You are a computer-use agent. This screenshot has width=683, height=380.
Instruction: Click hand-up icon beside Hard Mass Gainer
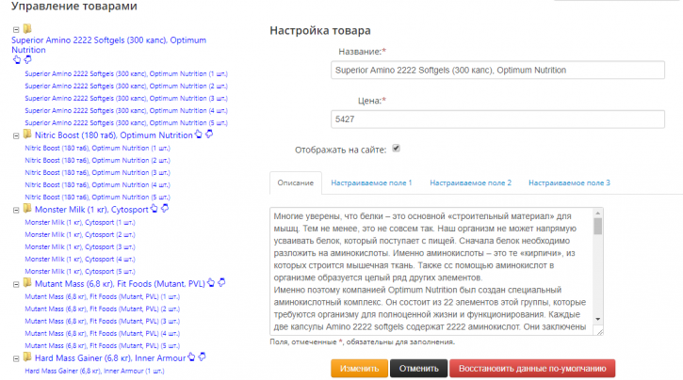tap(191, 357)
